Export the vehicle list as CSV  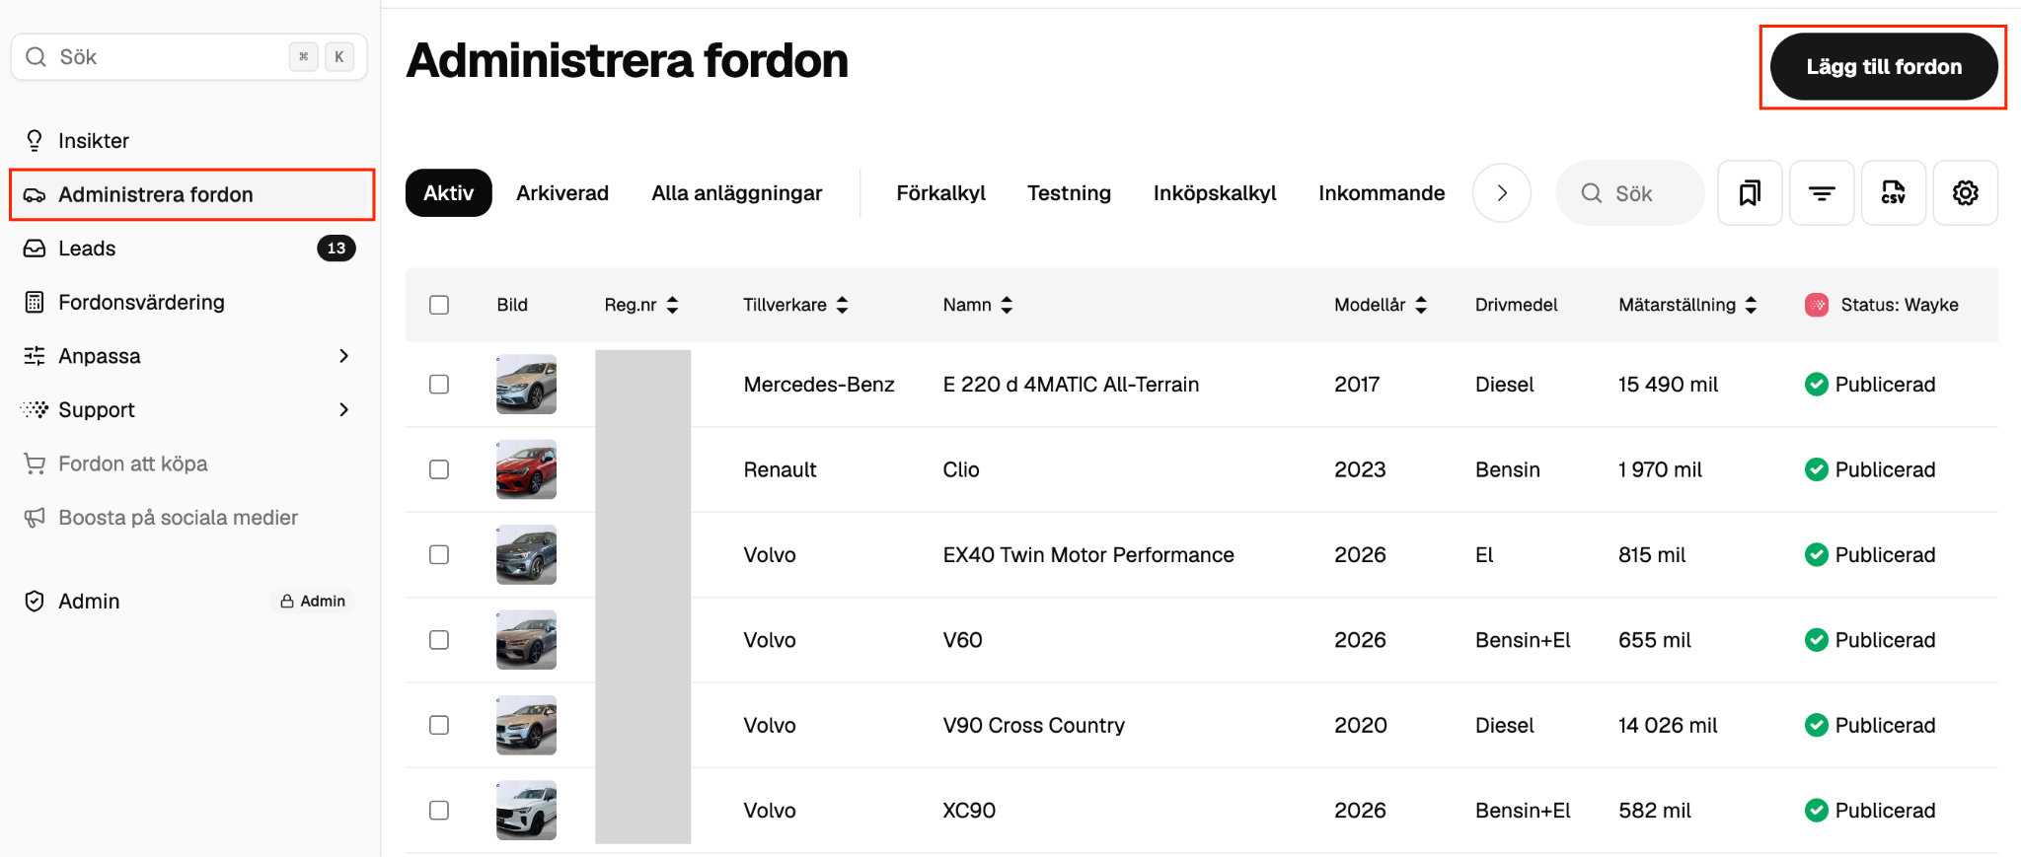click(x=1894, y=193)
